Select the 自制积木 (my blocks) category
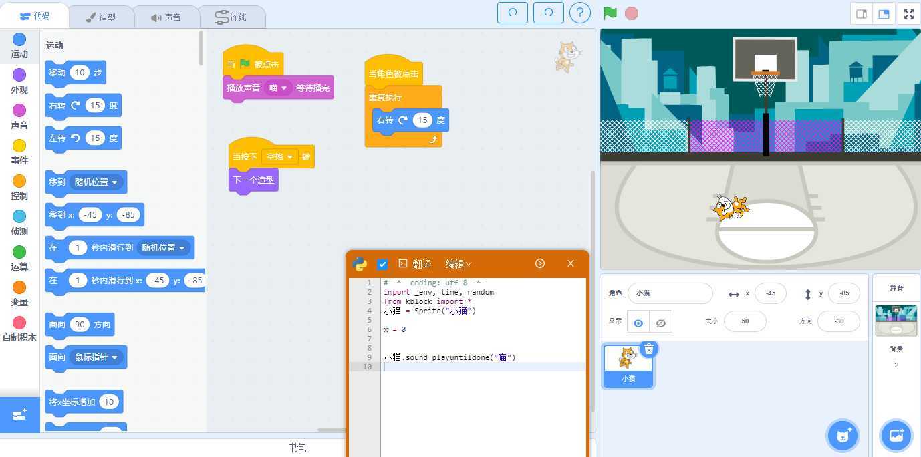This screenshot has height=457, width=921. [19, 329]
